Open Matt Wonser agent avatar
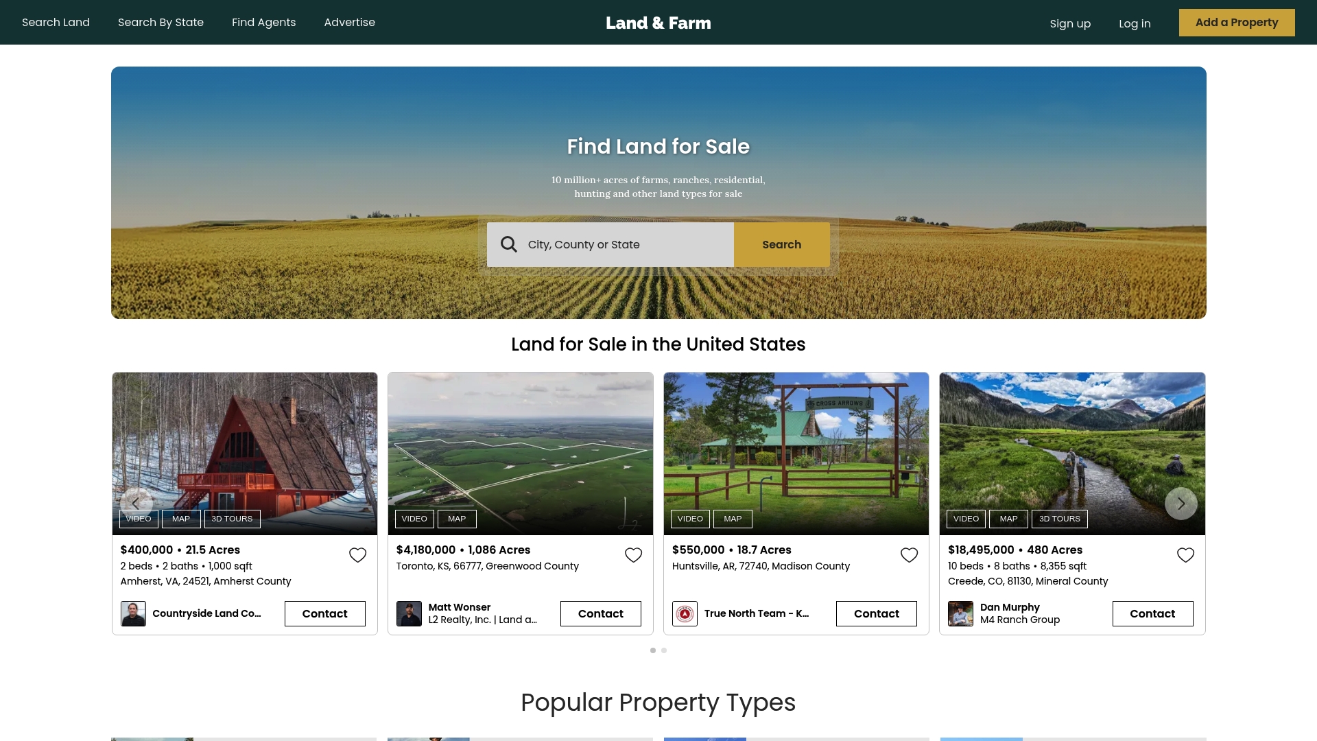The width and height of the screenshot is (1317, 741). coord(409,613)
